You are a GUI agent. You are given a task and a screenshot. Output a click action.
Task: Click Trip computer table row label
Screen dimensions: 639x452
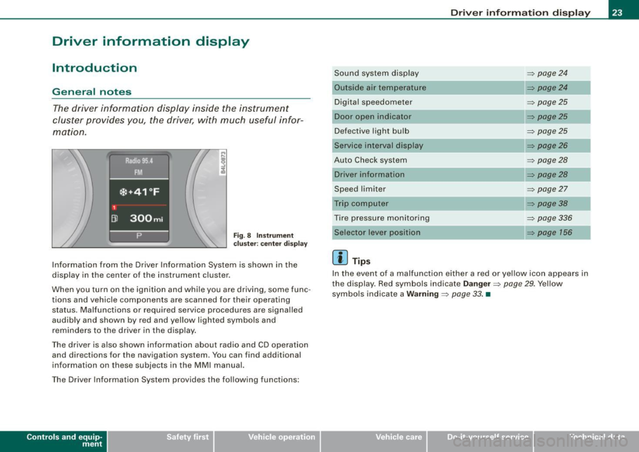pos(361,203)
